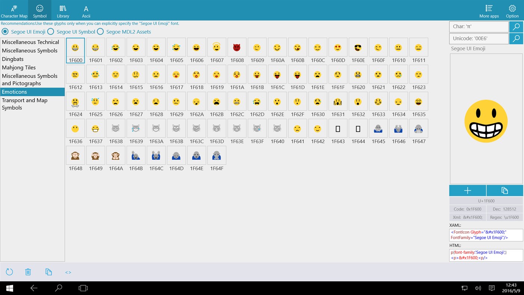524x295 pixels.
Task: Click the code brackets icon in the bottom toolbar
Action: pyautogui.click(x=68, y=272)
